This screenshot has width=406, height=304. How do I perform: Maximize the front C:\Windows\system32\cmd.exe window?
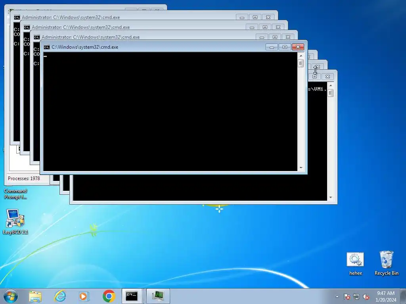(x=285, y=47)
